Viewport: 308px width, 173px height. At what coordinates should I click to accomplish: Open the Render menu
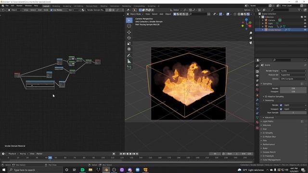19,6
